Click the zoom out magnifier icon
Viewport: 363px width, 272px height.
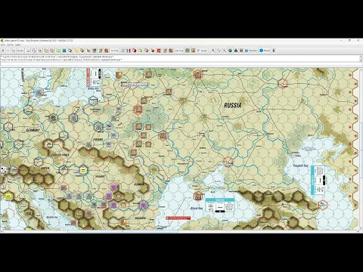(x=225, y=51)
